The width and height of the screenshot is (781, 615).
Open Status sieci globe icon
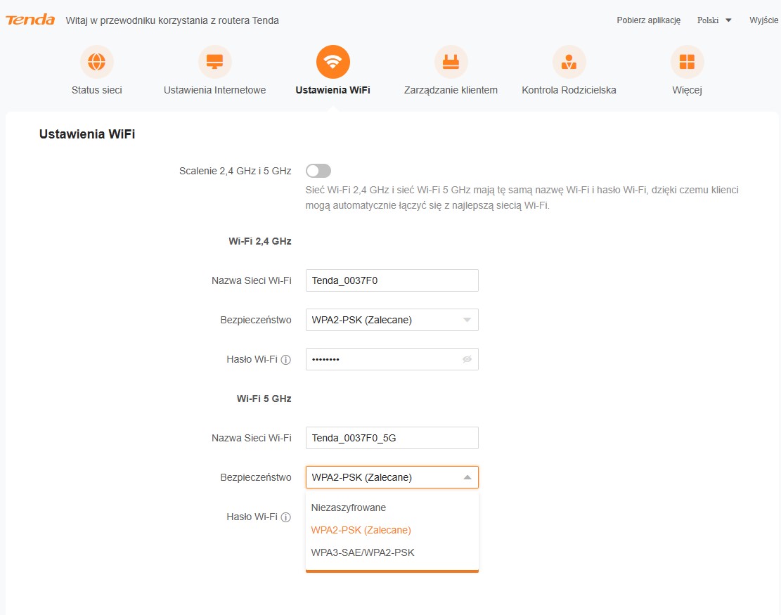click(96, 62)
